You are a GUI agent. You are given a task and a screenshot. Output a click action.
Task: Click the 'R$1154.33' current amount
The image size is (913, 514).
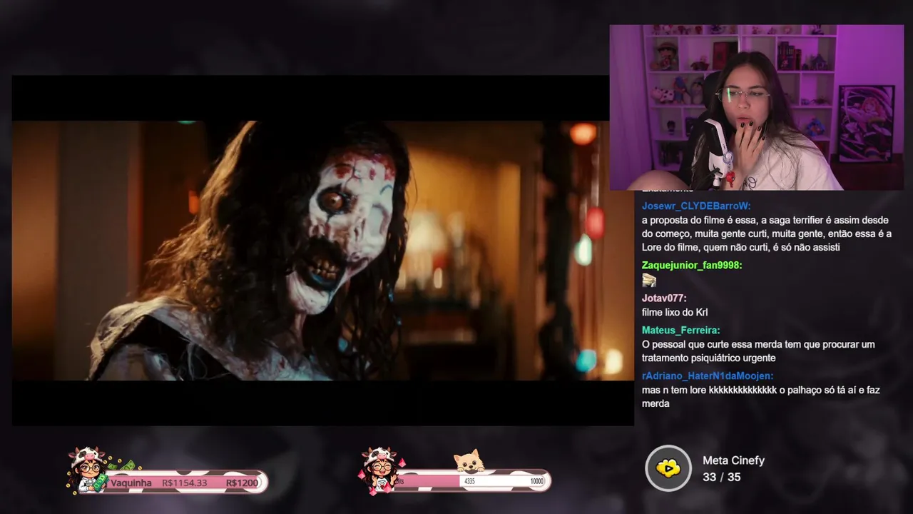coord(184,483)
